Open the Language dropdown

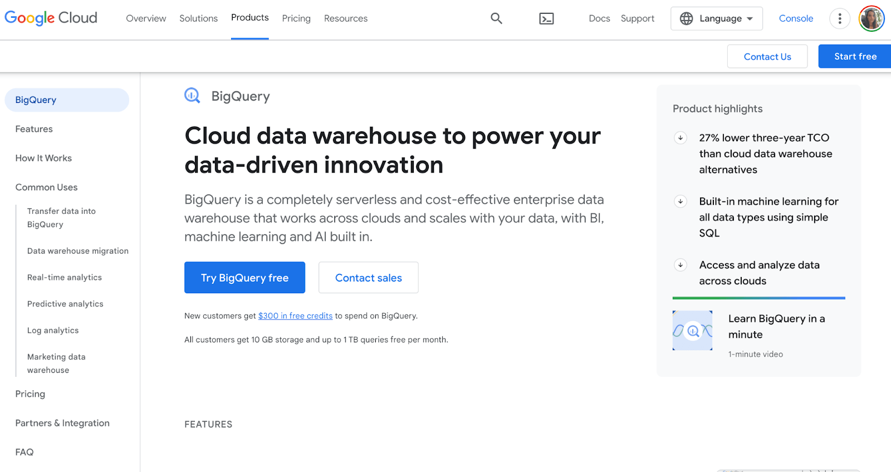pyautogui.click(x=716, y=18)
